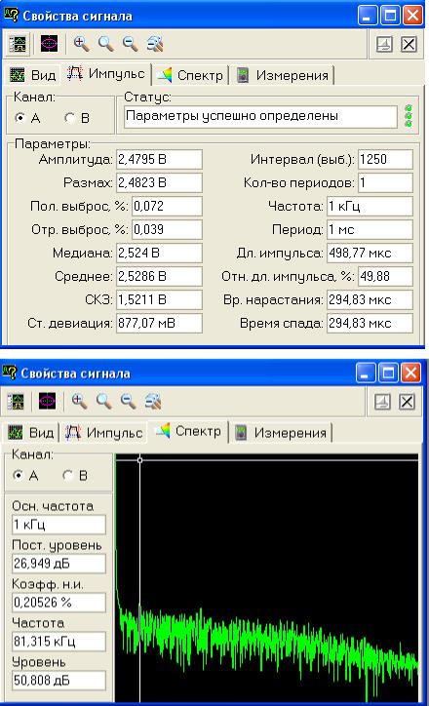The image size is (429, 706).
Task: Select the Импульс tab in the parameters window
Action: [106, 73]
